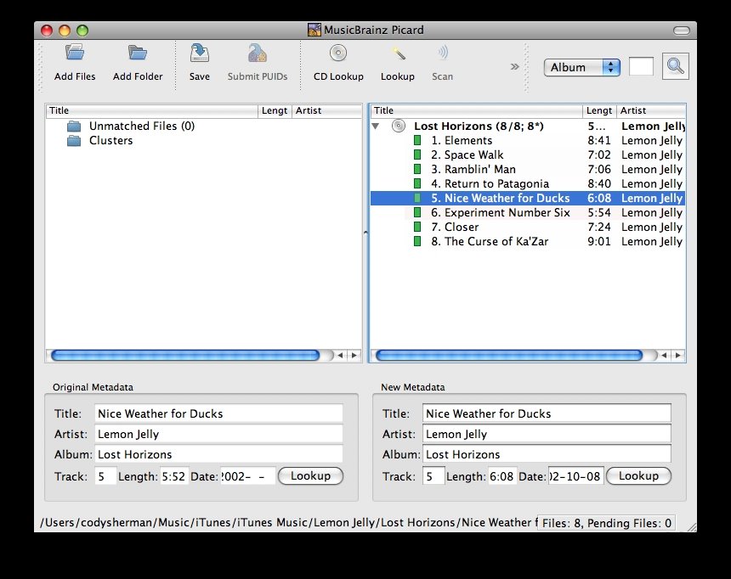
Task: Collapse the Lost Horizons album tree
Action: (377, 126)
